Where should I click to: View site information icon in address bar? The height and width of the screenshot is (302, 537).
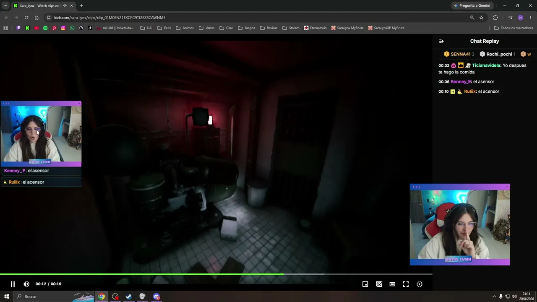point(49,18)
